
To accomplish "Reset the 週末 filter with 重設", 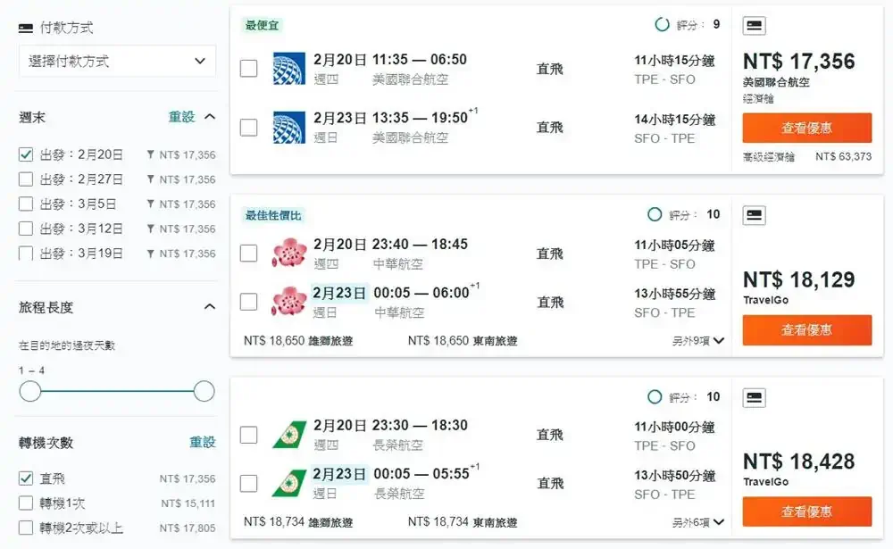I will coord(181,117).
